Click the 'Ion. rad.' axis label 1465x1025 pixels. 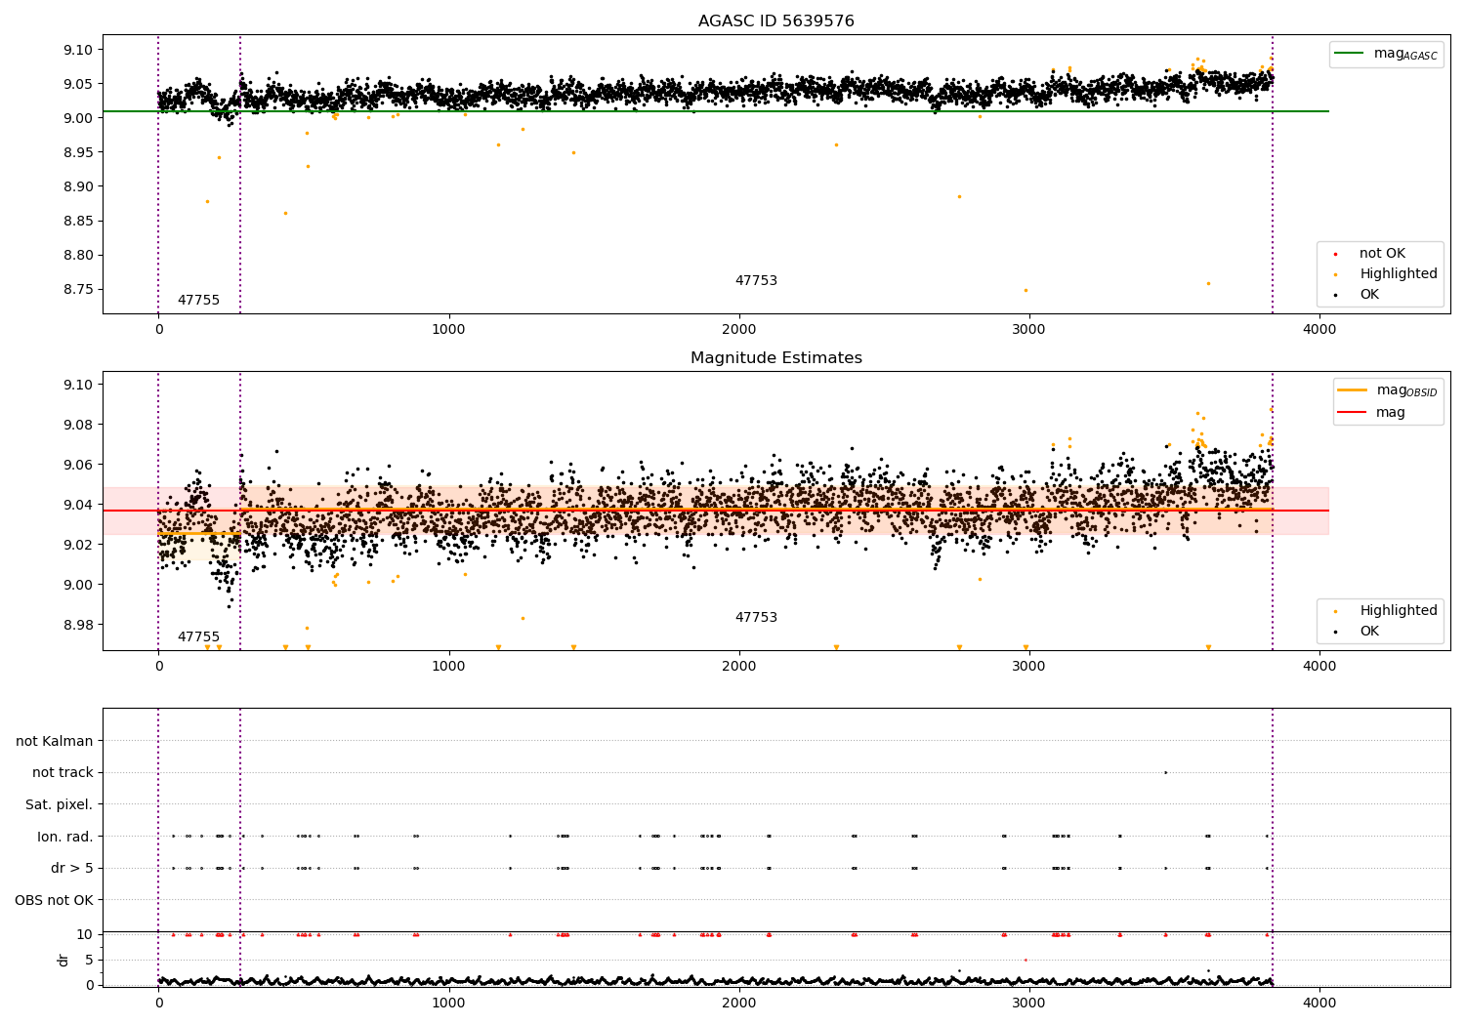tap(65, 837)
